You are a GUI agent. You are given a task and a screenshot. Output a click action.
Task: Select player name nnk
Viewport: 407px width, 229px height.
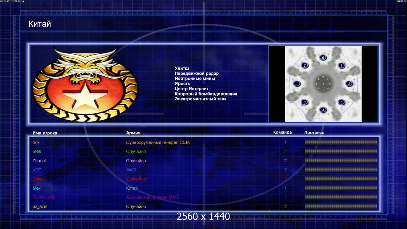pos(36,142)
